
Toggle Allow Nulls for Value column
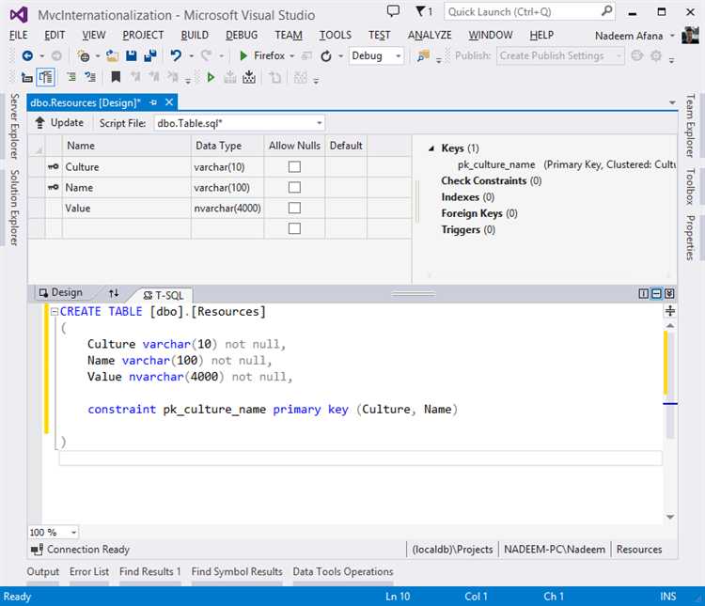tap(294, 208)
